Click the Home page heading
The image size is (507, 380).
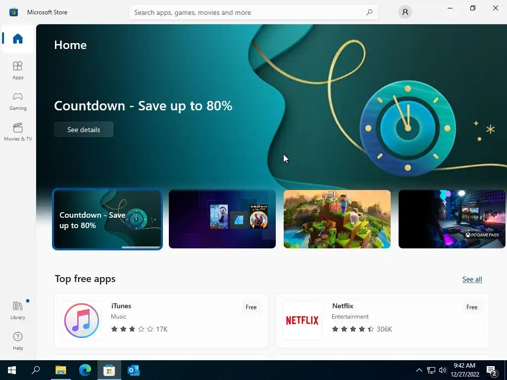70,45
